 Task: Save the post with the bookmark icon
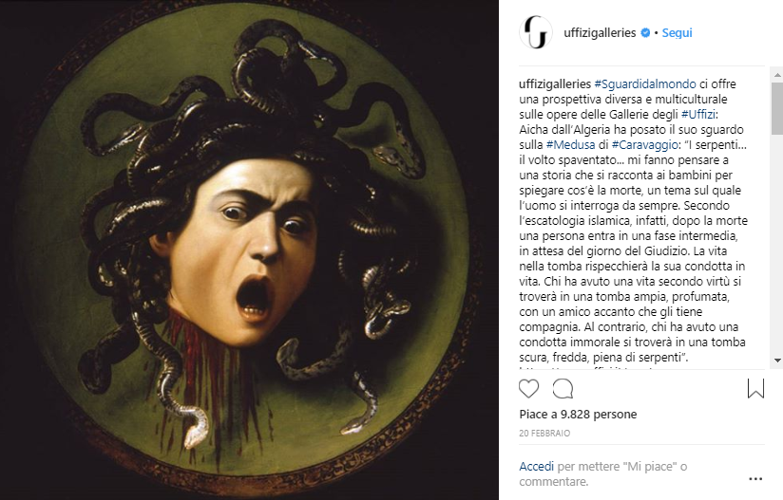[x=755, y=388]
